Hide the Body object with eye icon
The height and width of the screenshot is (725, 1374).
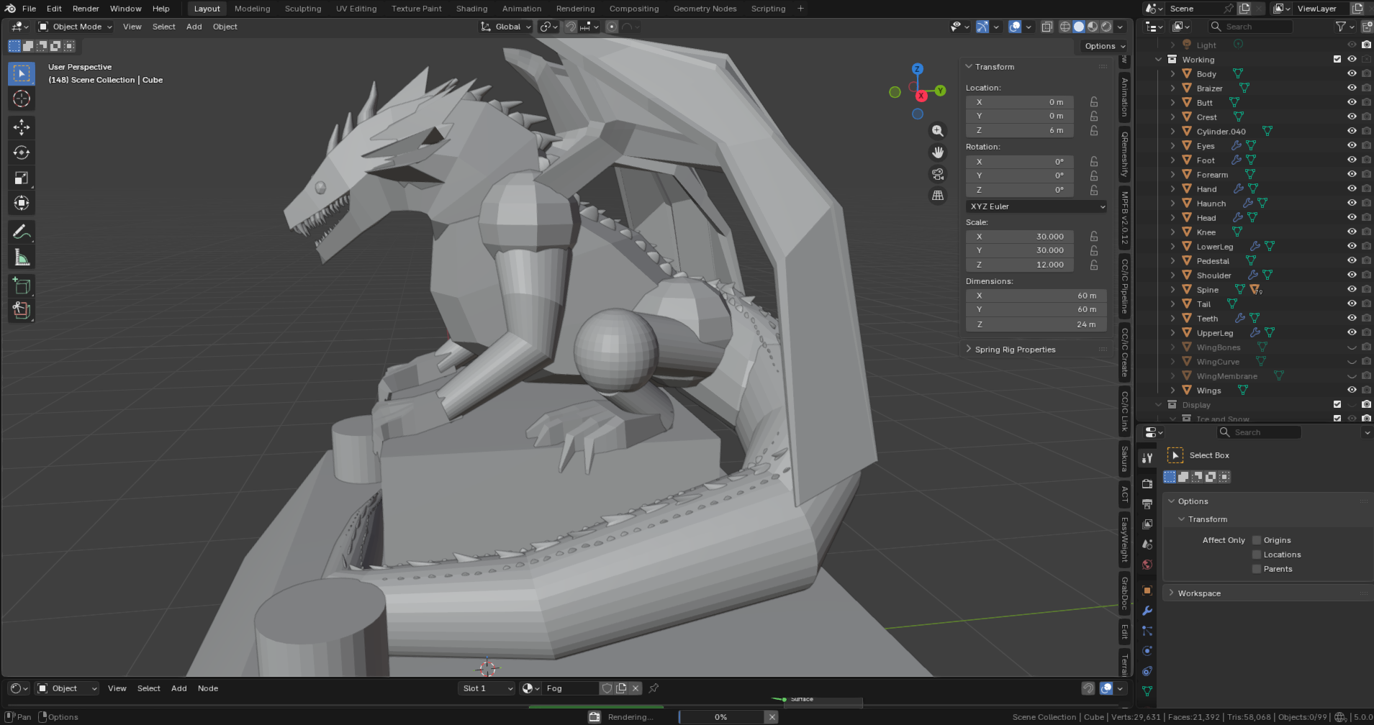[x=1352, y=73]
